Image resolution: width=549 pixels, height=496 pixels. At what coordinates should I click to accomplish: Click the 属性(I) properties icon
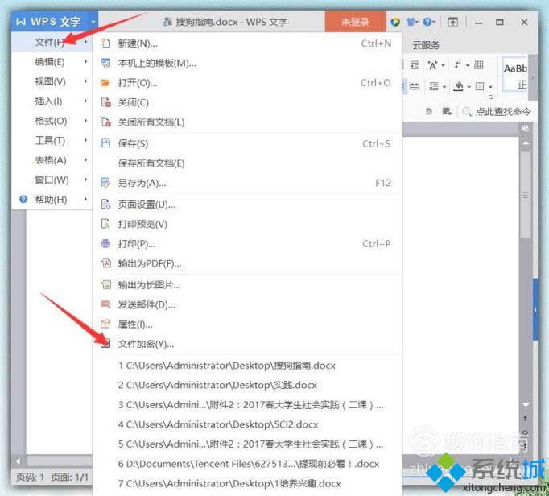pyautogui.click(x=105, y=324)
